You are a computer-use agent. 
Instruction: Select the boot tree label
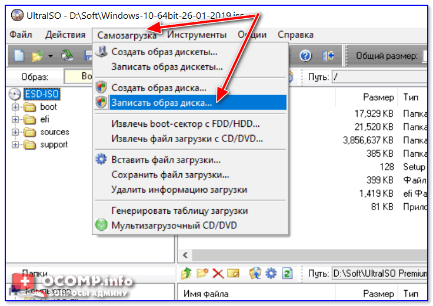(48, 107)
